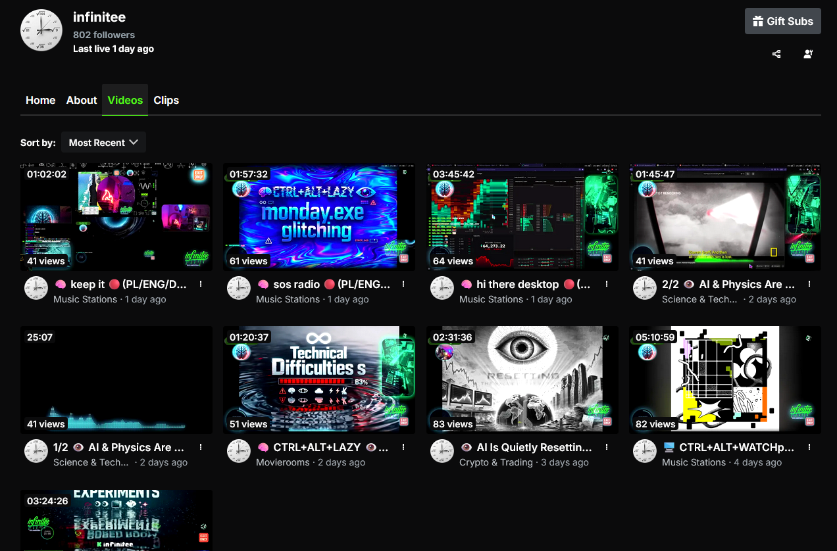Open options menu for 'CTRL+ALT+WATCHp' video

[809, 447]
